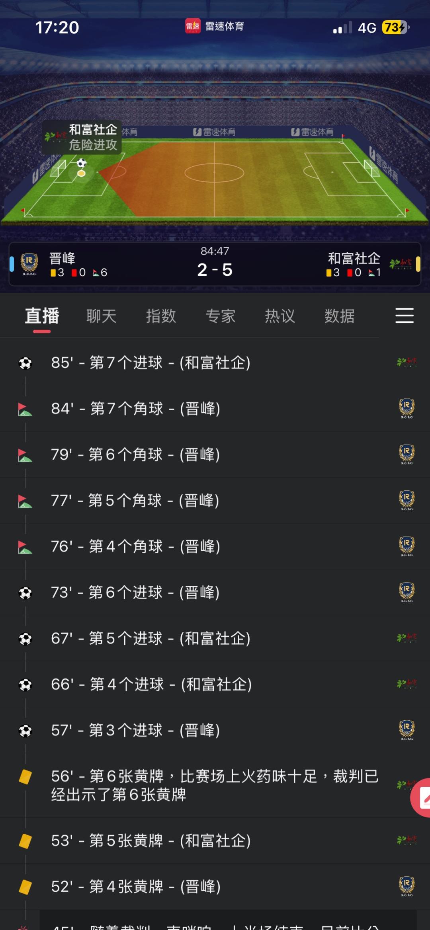Open the hamburger menu beside tabs
The width and height of the screenshot is (430, 930).
point(404,316)
